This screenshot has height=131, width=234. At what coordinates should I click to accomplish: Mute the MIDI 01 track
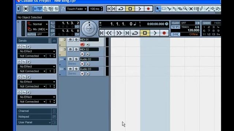[70, 40]
